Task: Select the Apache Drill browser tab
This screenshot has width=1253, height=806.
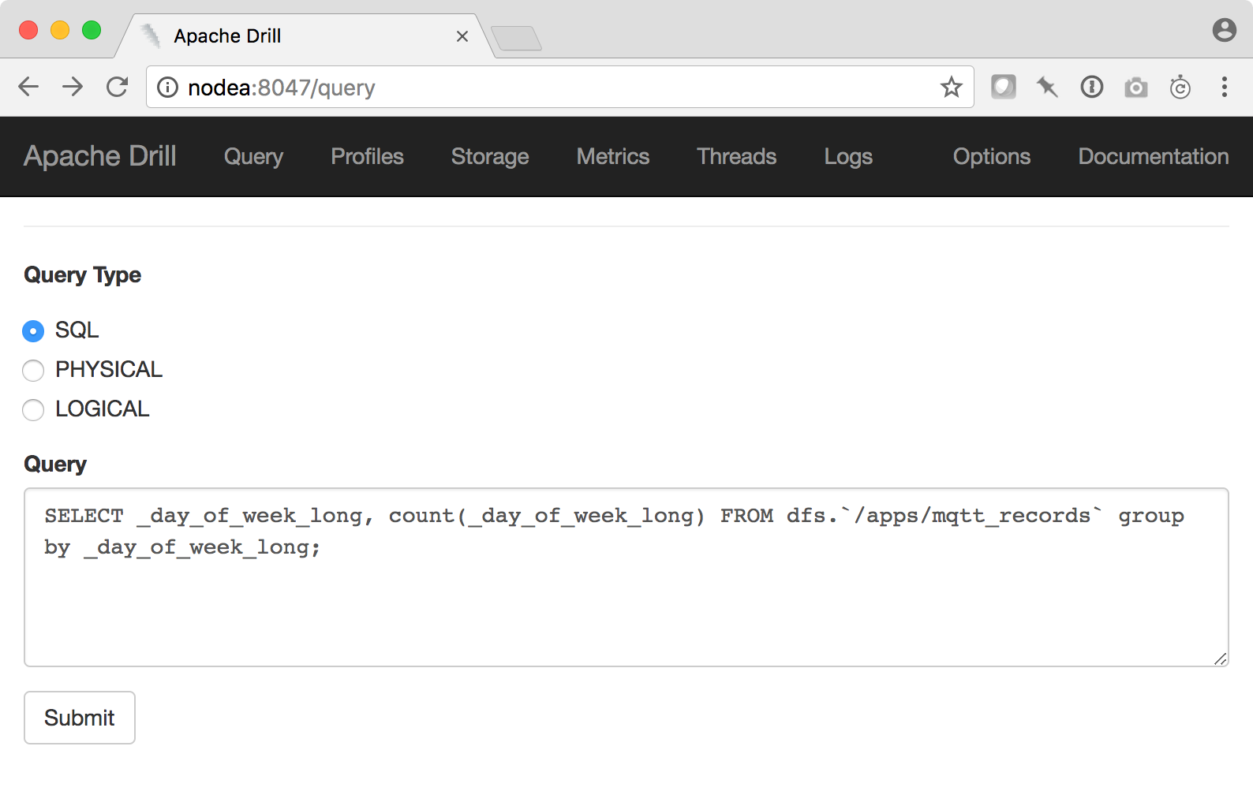Action: click(x=306, y=36)
